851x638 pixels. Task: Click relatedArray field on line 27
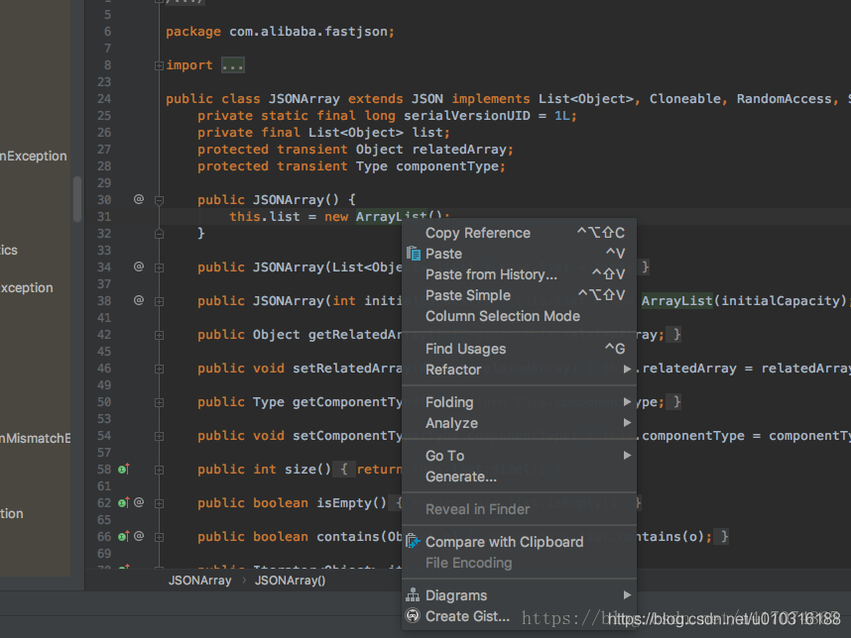[x=459, y=149]
